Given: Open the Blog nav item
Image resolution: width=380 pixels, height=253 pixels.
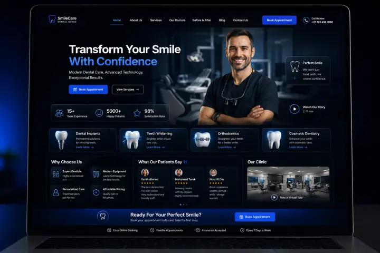Looking at the screenshot, I should [x=222, y=21].
